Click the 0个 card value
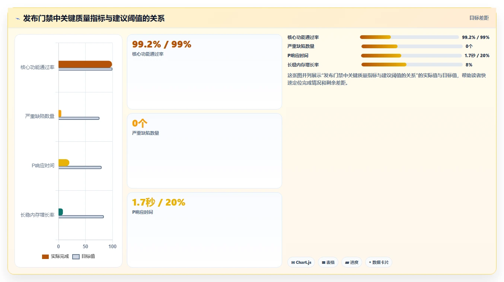 pos(140,123)
